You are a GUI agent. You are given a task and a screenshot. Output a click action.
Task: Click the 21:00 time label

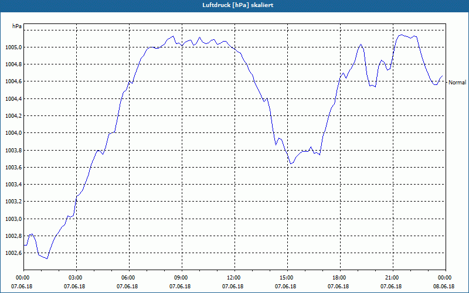click(393, 278)
